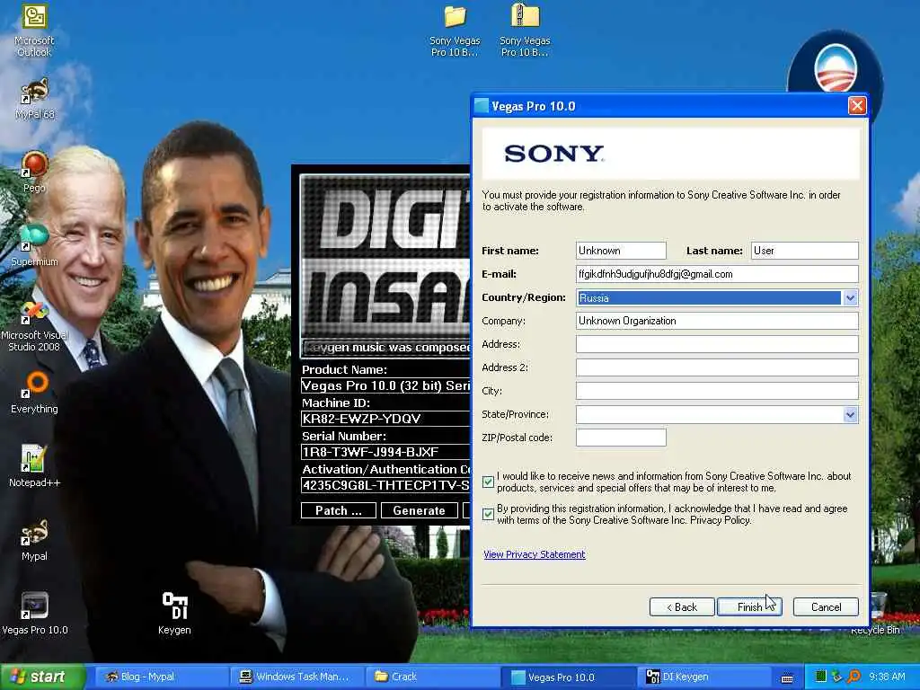Click the First name field
920x690 pixels.
tap(621, 251)
